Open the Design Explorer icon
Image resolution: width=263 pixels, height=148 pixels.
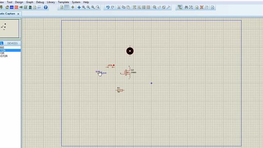25,7
